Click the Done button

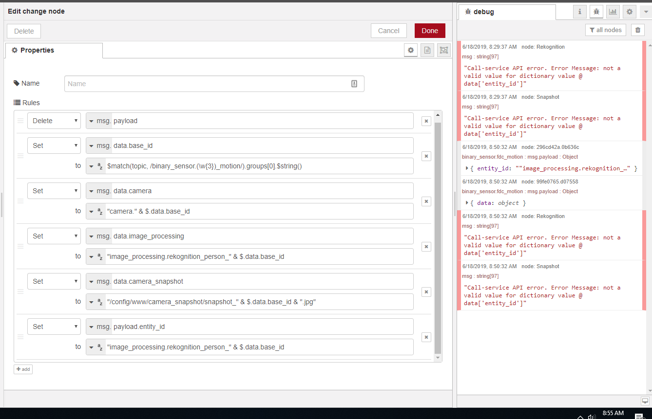tap(430, 31)
